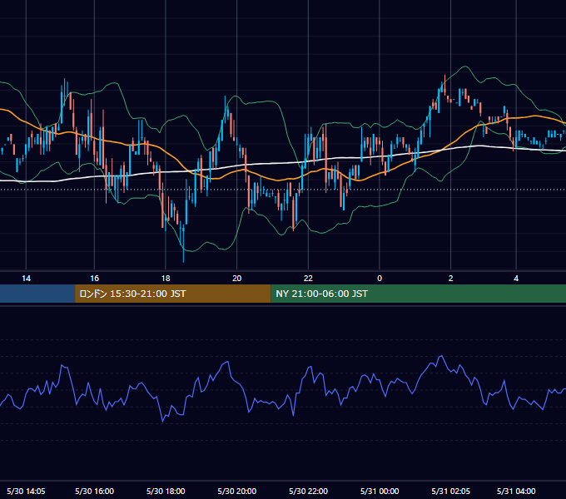Click the 5/30 20:00 time label
Screen dimensions: 566x499
236,491
